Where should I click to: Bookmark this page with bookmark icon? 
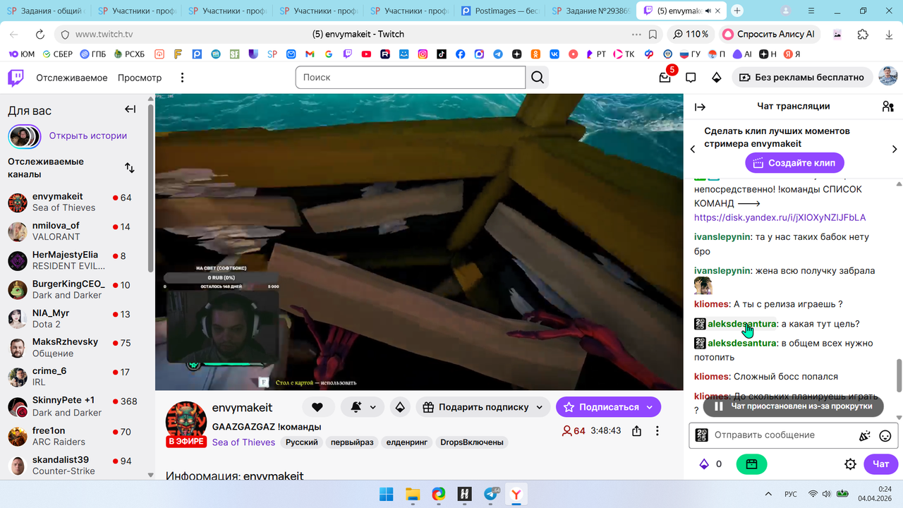point(653,34)
